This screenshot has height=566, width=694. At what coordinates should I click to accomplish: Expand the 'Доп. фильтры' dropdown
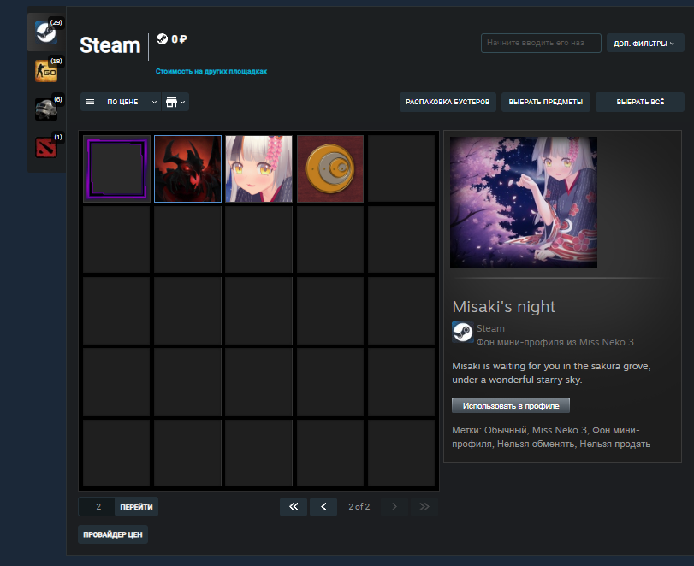click(644, 43)
